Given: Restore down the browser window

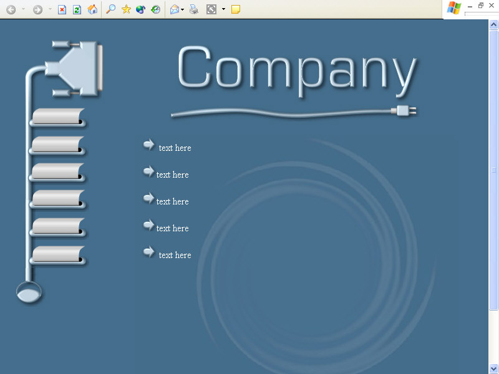Looking at the screenshot, I should click(481, 6).
